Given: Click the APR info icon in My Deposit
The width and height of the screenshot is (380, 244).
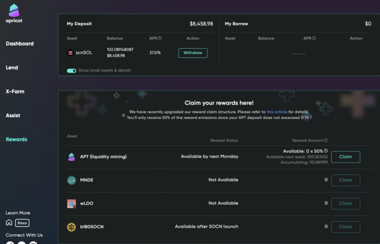Looking at the screenshot, I should tap(160, 38).
